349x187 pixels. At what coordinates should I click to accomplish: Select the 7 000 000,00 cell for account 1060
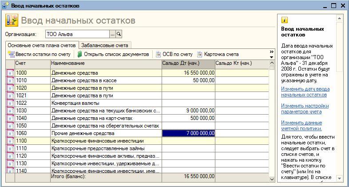tap(188, 133)
